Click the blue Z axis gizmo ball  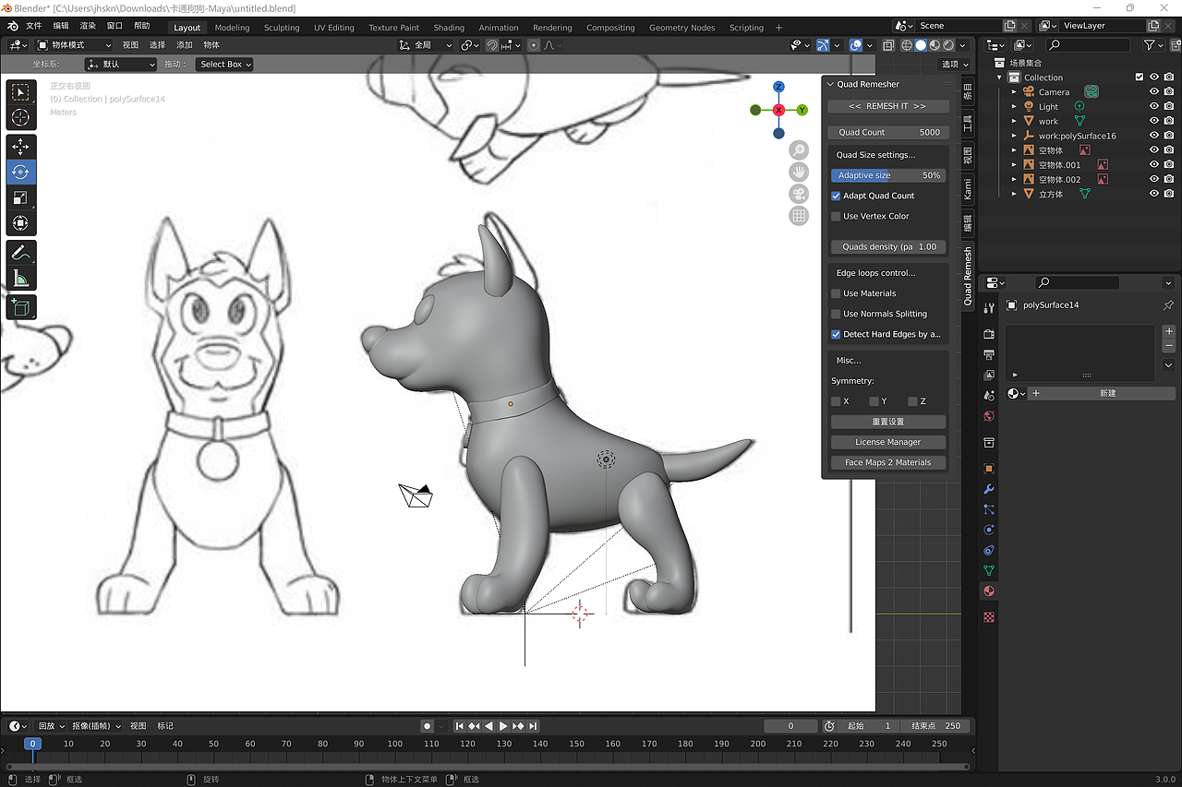pyautogui.click(x=778, y=87)
